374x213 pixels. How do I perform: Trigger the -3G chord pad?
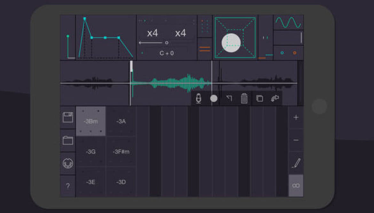point(91,152)
